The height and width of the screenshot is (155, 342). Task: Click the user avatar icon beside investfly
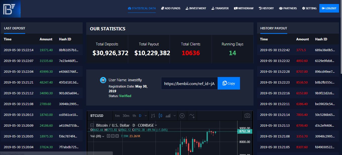pos(103,80)
